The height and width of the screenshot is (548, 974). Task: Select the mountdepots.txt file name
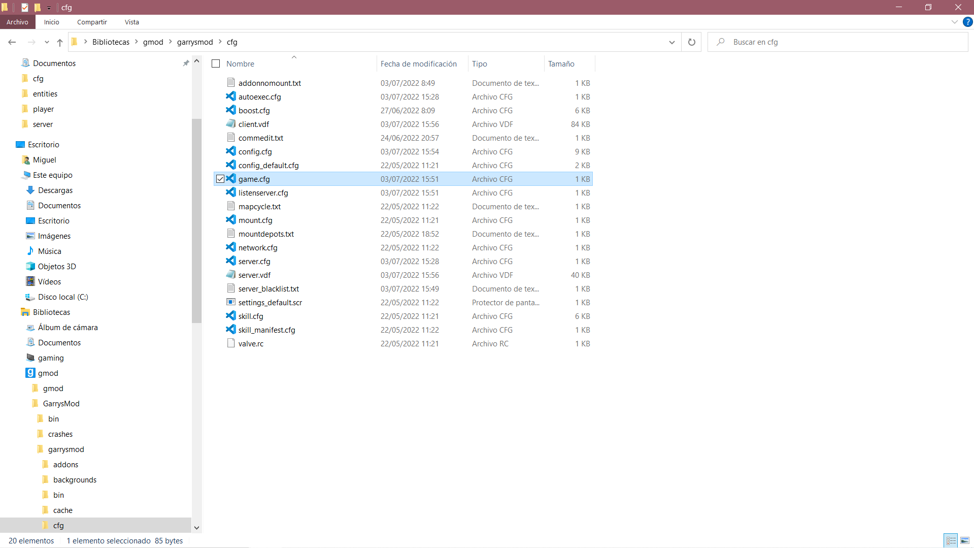(266, 234)
